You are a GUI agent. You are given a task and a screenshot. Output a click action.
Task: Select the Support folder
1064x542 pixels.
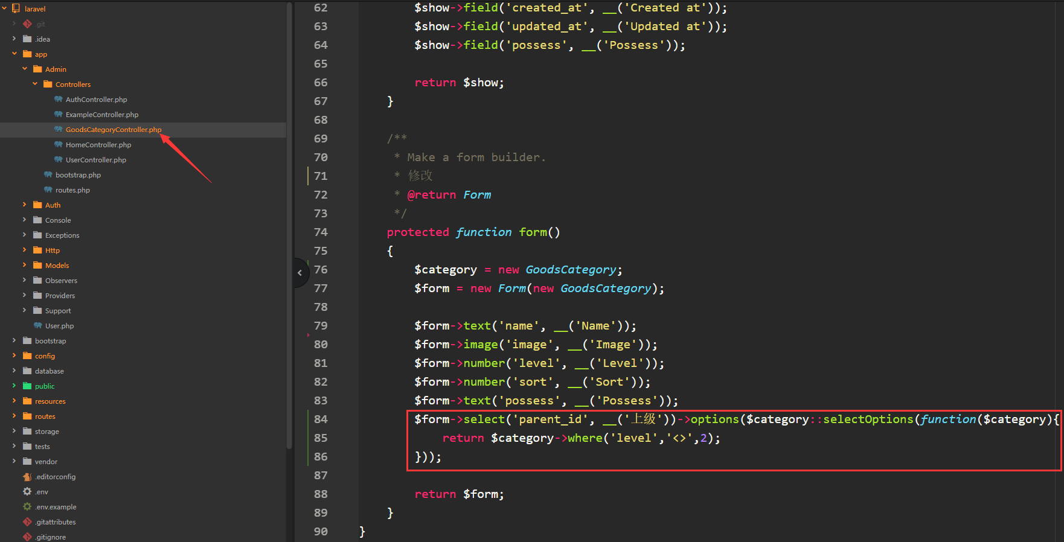pyautogui.click(x=58, y=311)
